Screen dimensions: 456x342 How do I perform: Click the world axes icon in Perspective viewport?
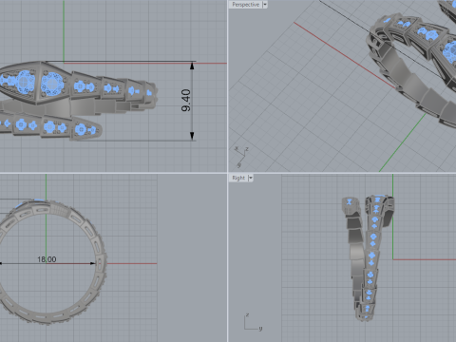[x=241, y=157]
